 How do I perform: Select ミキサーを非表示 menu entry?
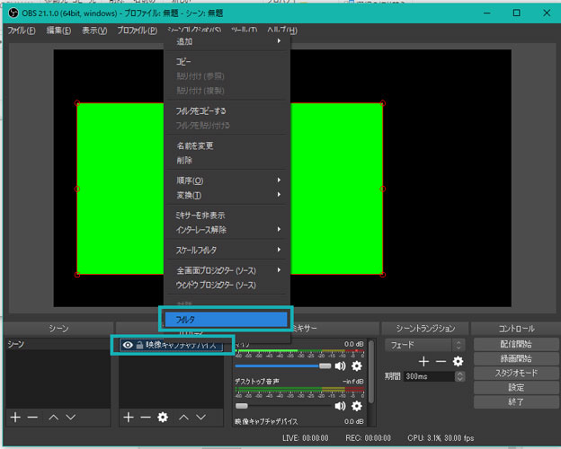pyautogui.click(x=227, y=216)
